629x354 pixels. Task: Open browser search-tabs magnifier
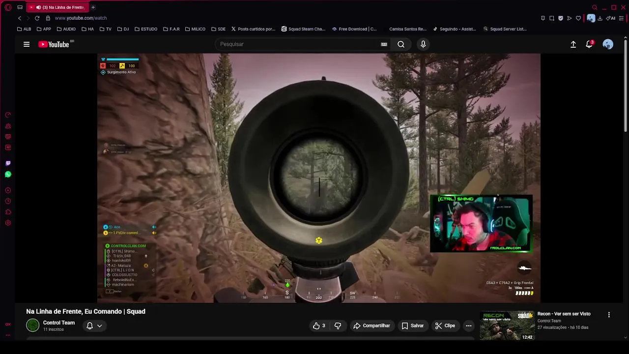(x=595, y=7)
